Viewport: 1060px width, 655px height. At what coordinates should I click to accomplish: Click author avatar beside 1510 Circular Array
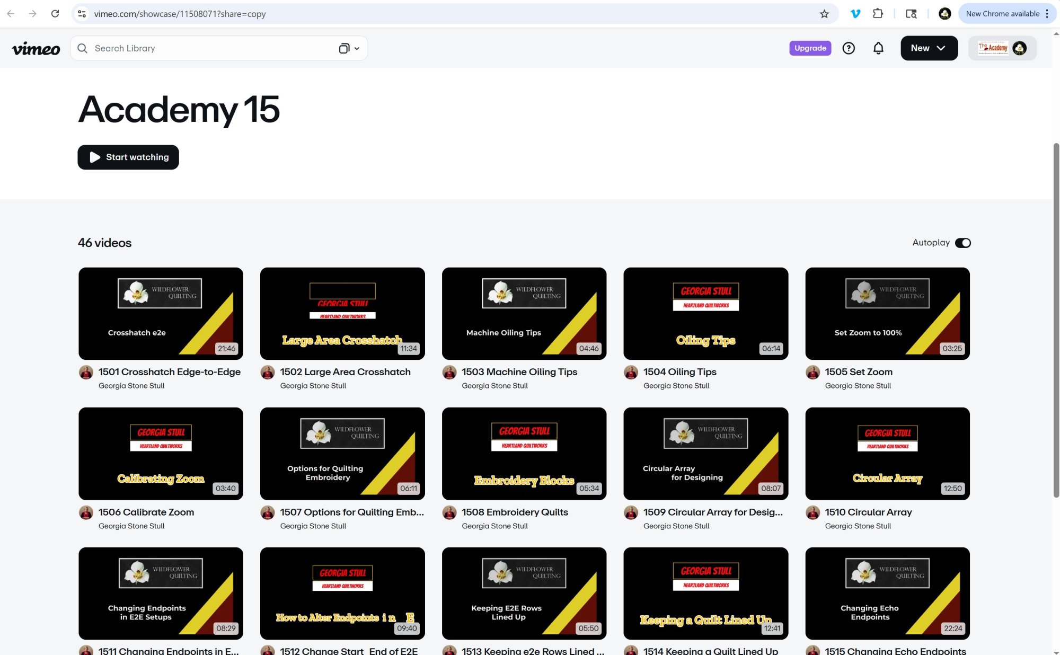tap(812, 513)
